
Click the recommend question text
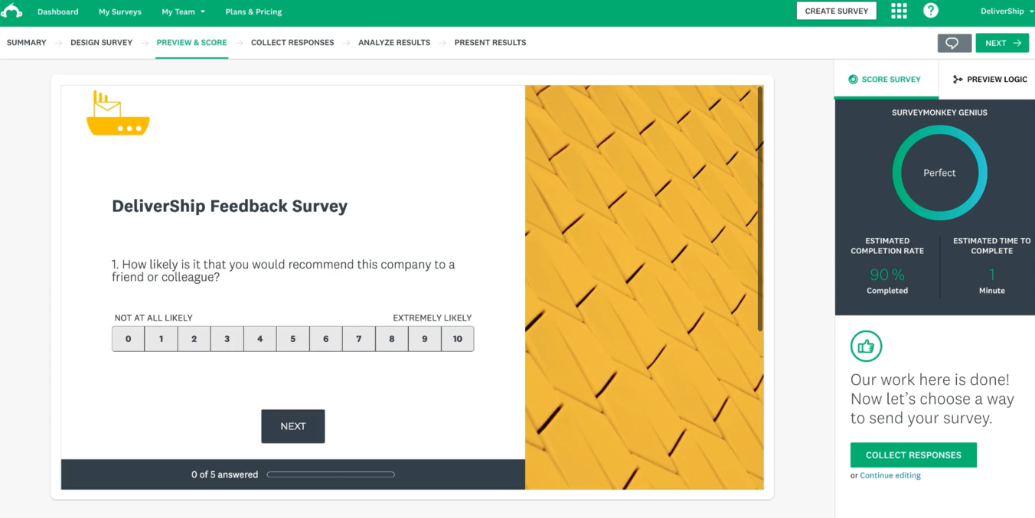283,271
